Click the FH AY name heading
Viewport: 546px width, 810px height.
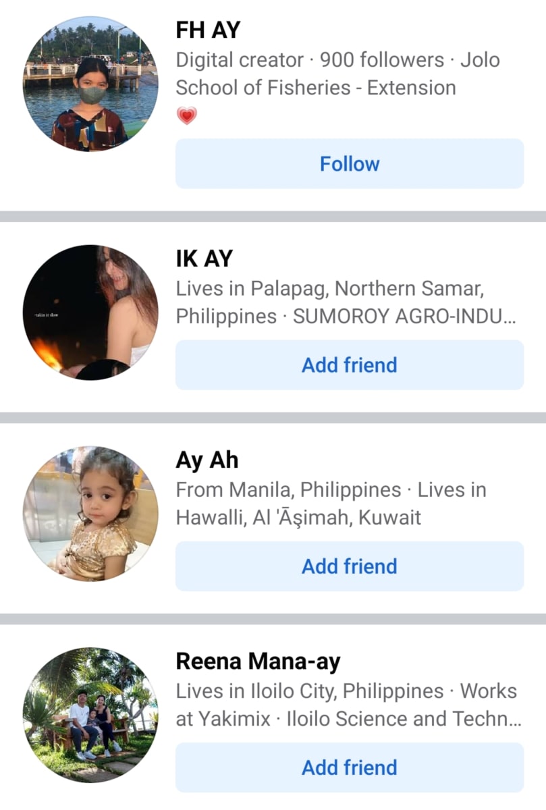208,30
